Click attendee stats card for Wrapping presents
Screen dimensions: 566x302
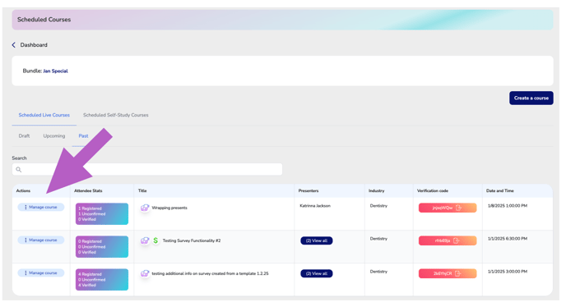[102, 214]
